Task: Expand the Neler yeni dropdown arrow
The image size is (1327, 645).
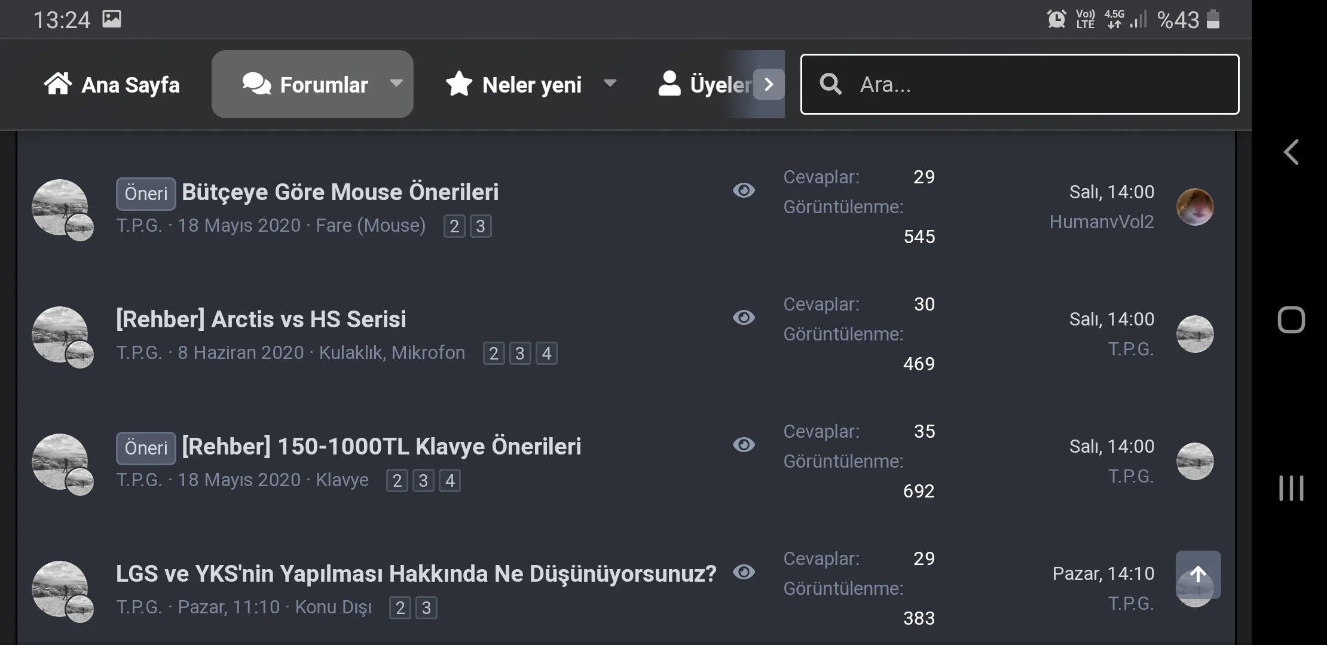Action: pos(610,84)
